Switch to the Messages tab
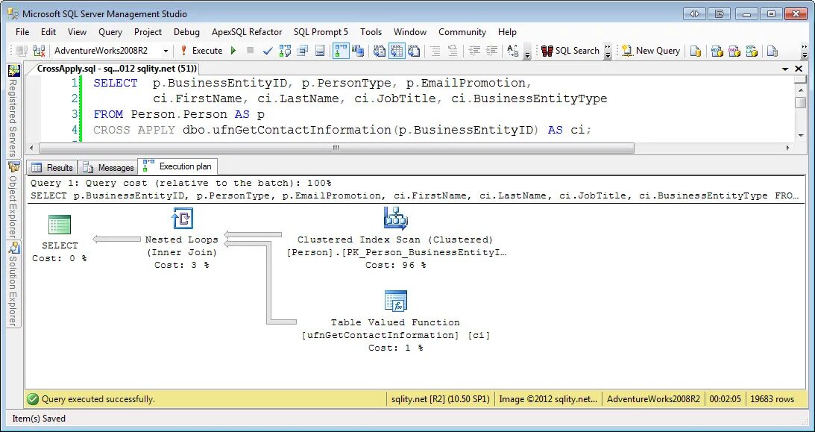This screenshot has width=815, height=432. pyautogui.click(x=108, y=167)
